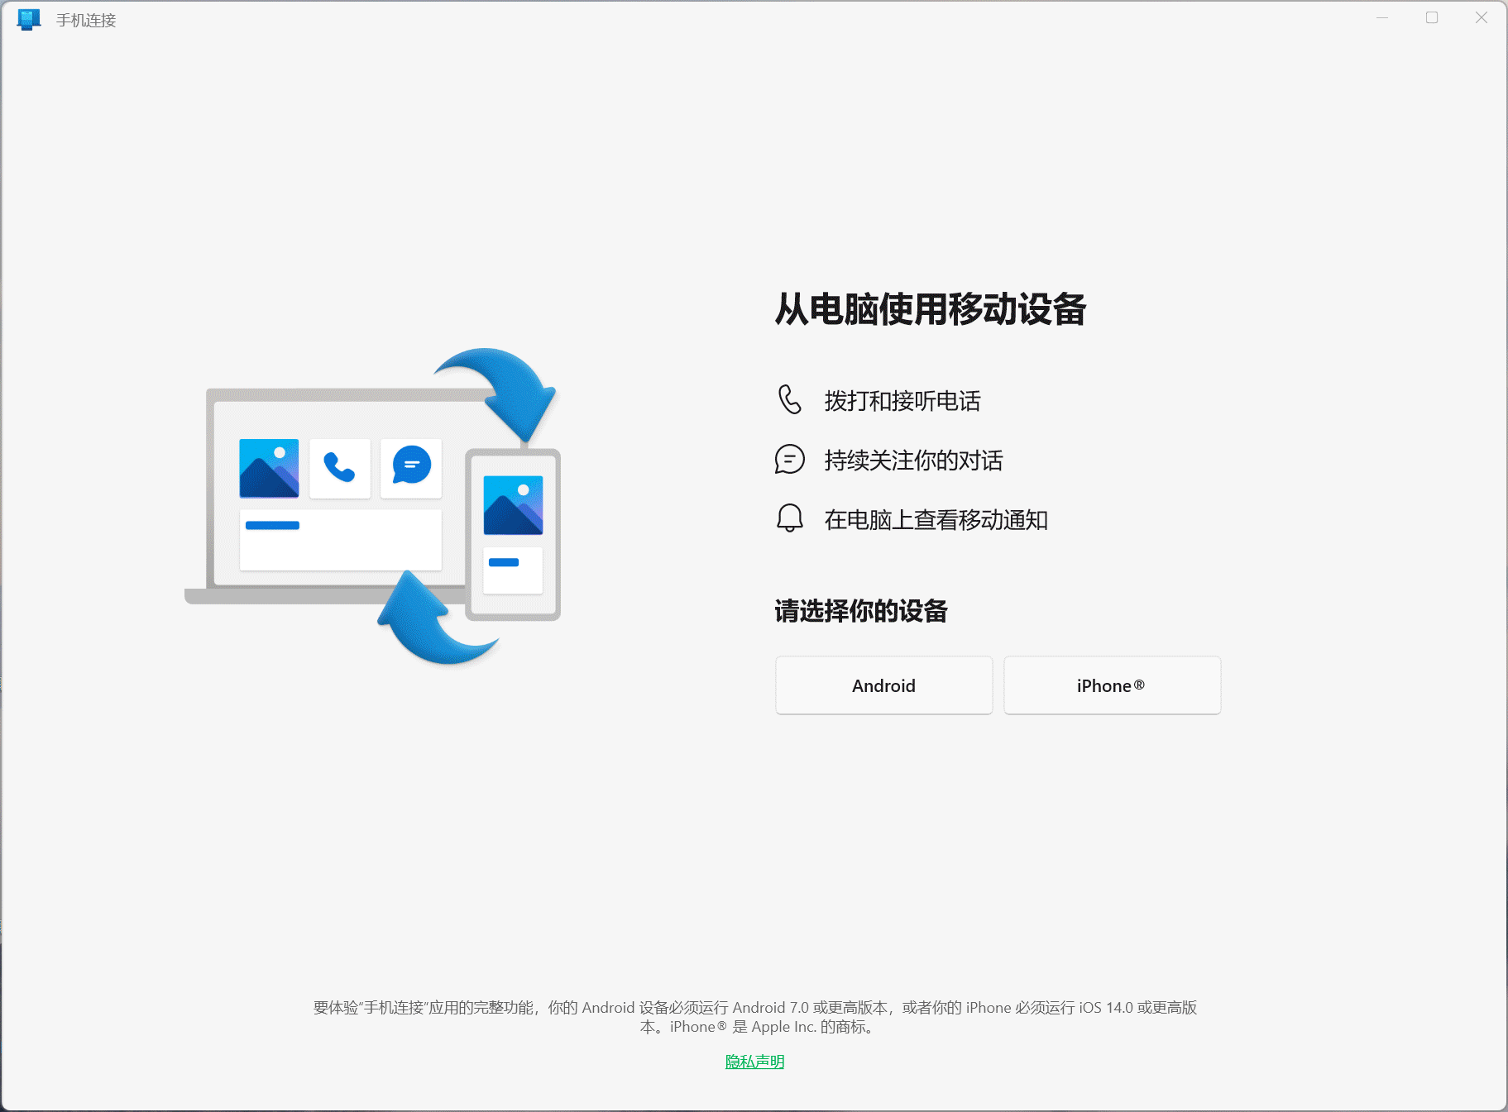This screenshot has height=1112, width=1508.
Task: Click the phone call tile on the laptop illustration
Action: [339, 468]
